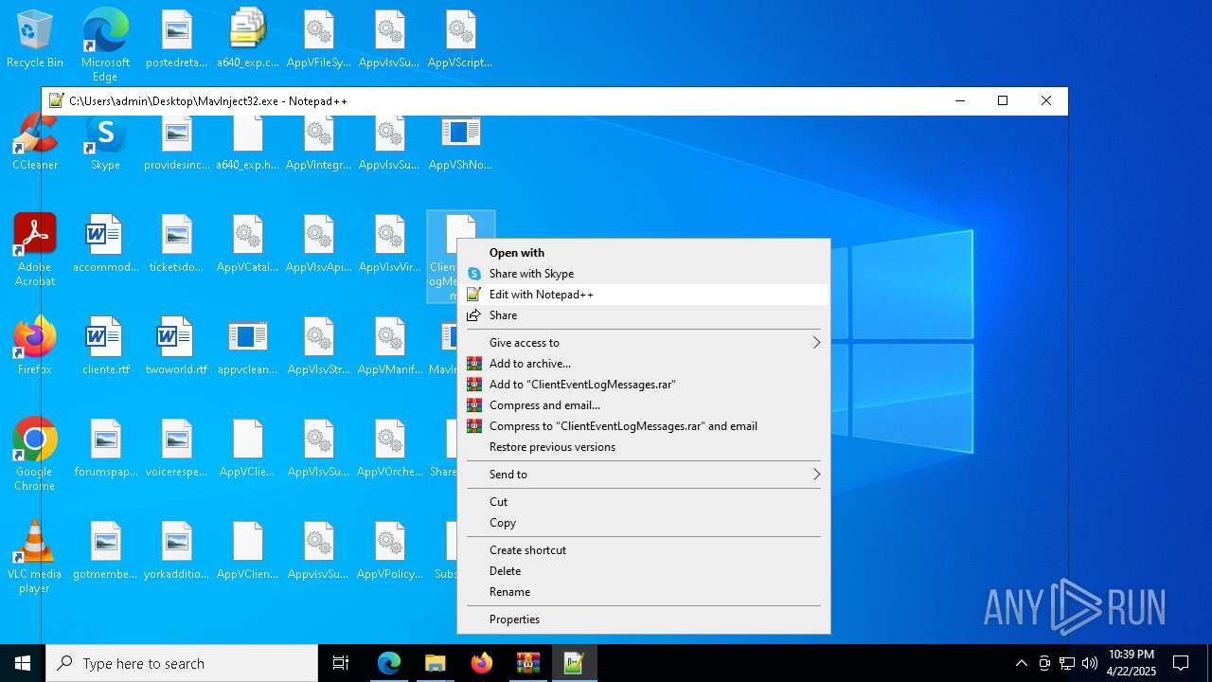Select the gotmembe... image file icon
Screen dimensions: 1212x682
(105, 551)
